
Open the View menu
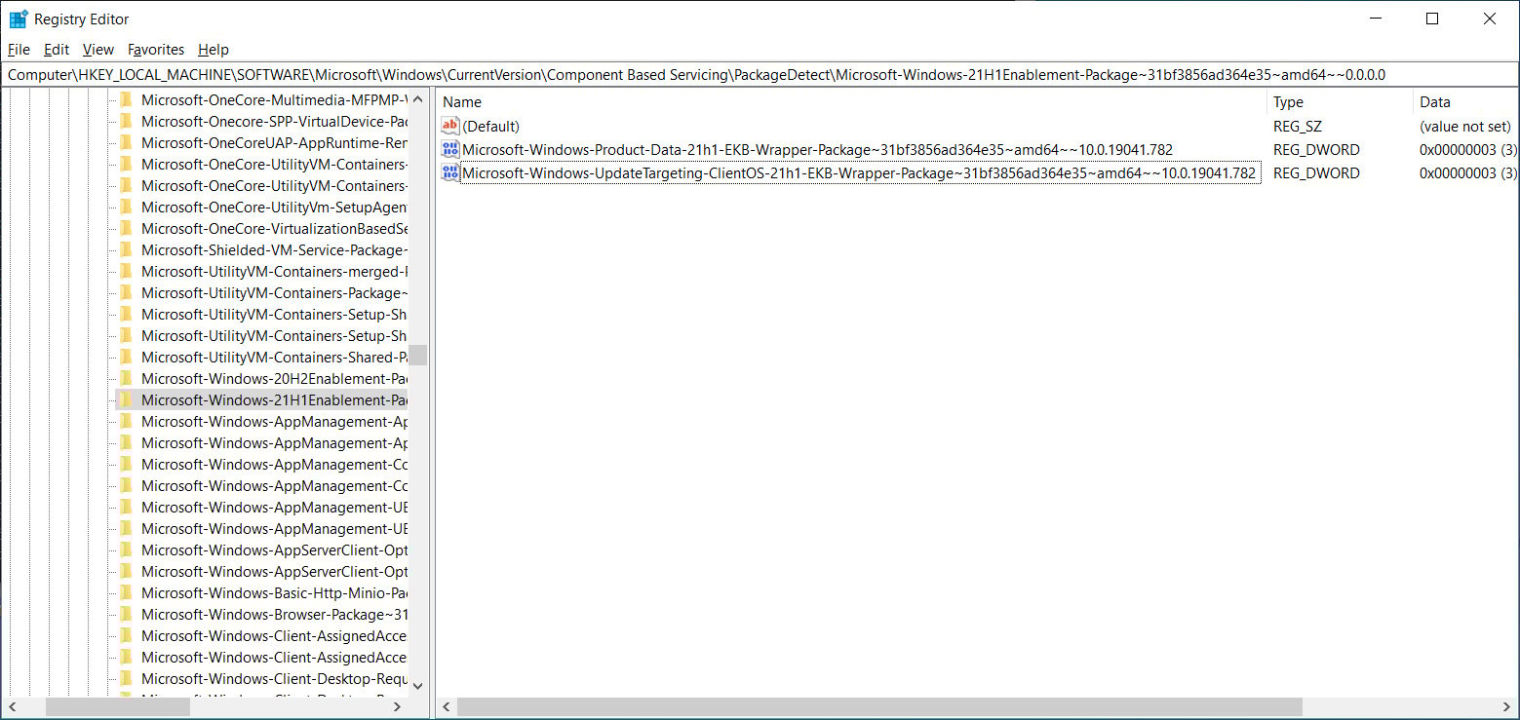click(x=98, y=50)
